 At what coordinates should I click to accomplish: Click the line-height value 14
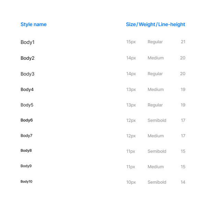(183, 182)
